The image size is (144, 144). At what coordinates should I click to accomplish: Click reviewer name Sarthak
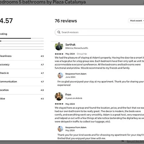point(70,44)
